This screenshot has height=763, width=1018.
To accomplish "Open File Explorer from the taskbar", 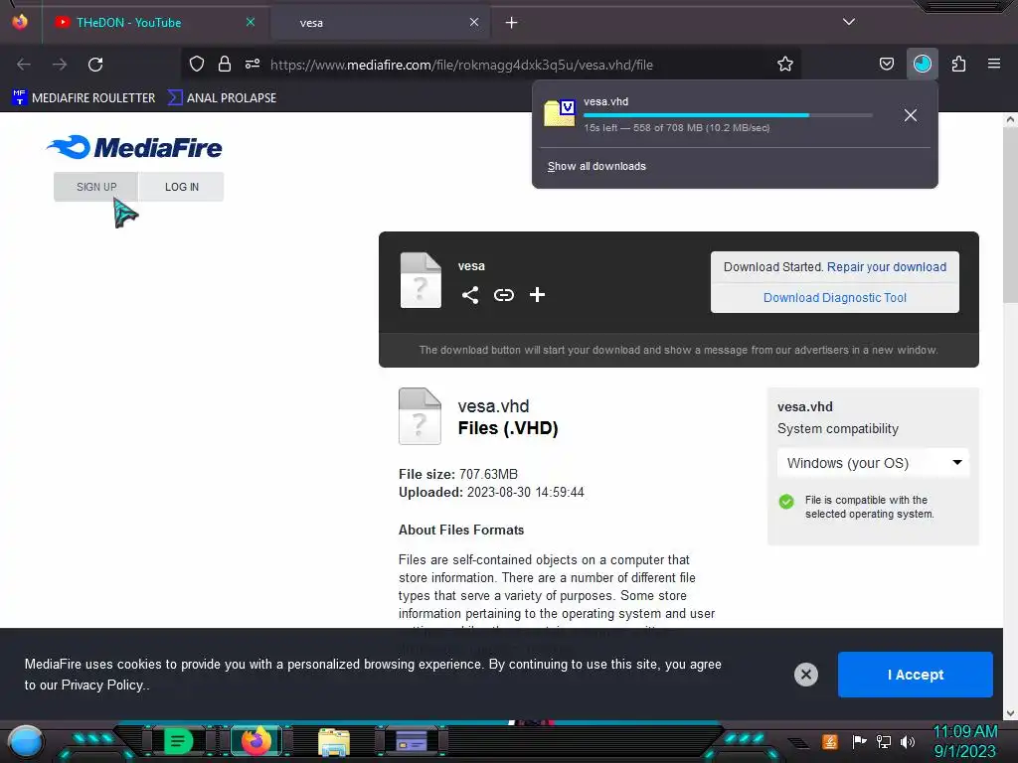I will tap(334, 742).
